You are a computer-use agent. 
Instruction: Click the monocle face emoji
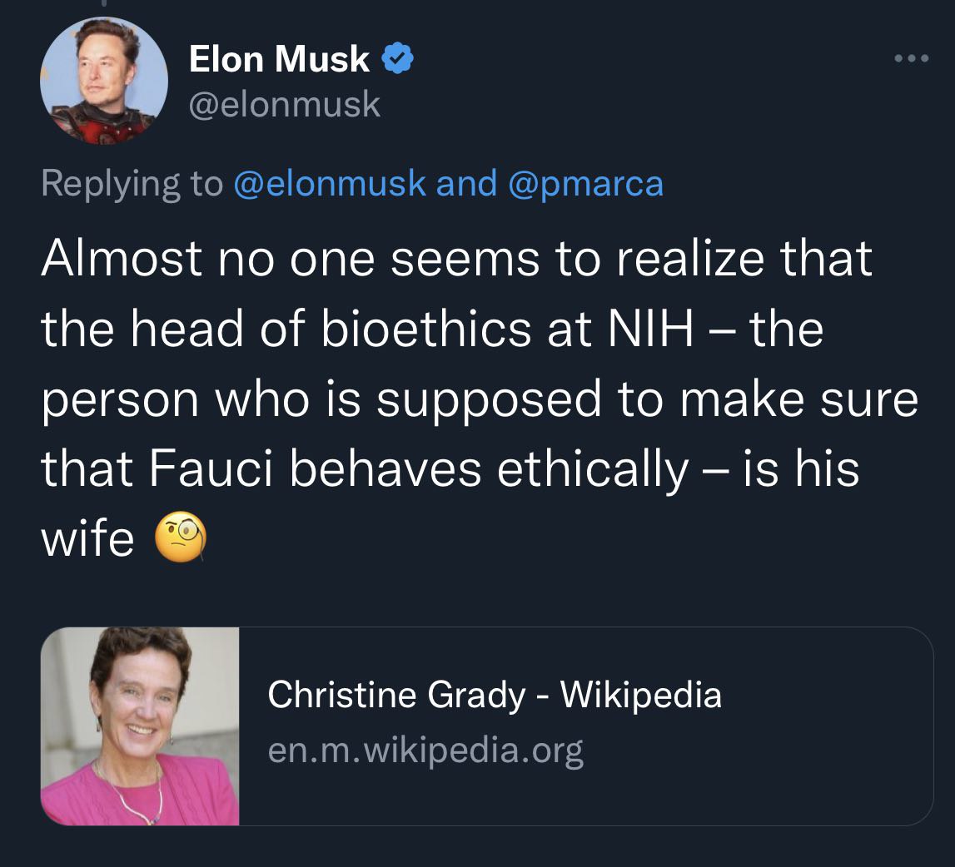tap(180, 538)
